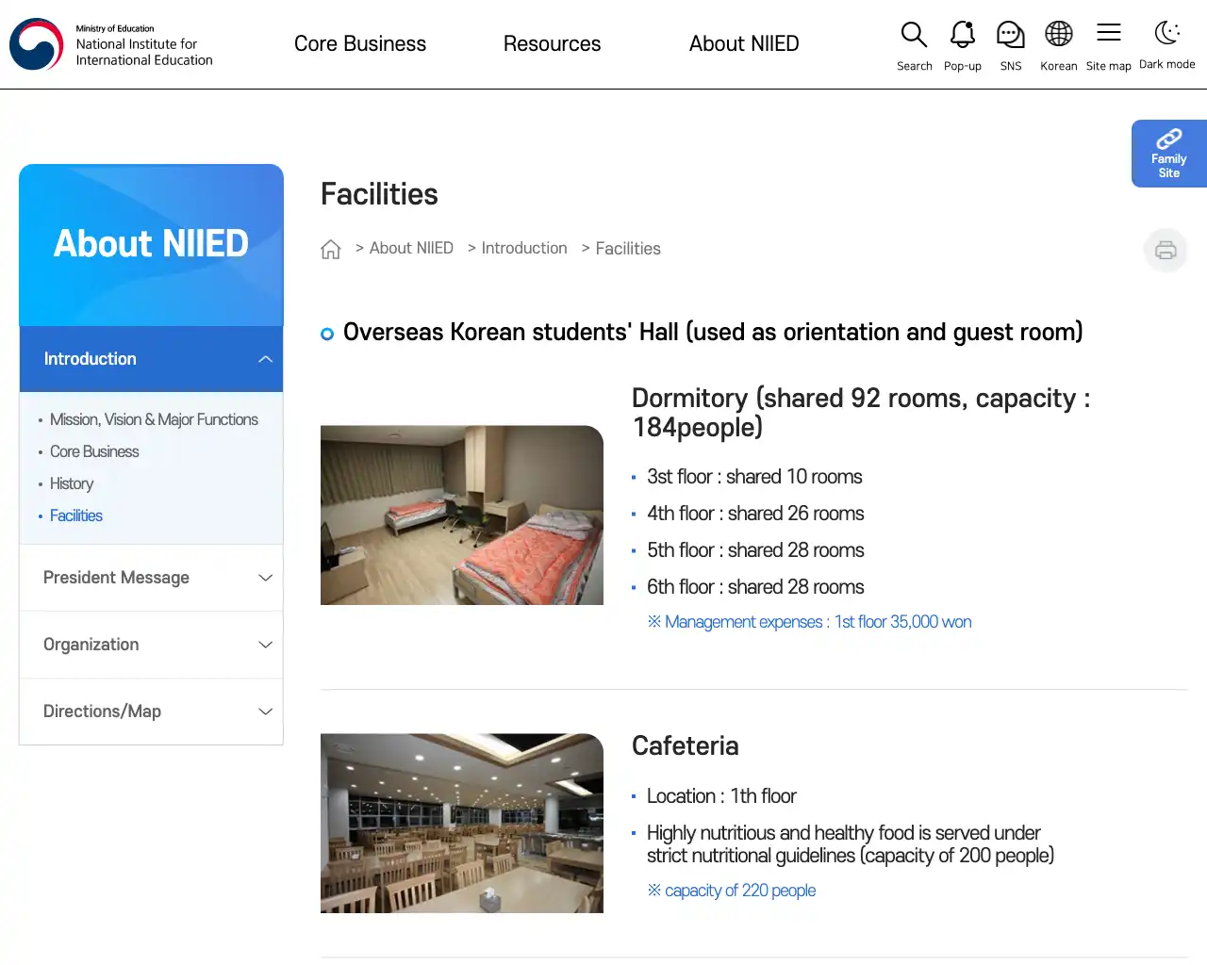Click '6th floor : shared 28 rooms'
Screen dimensions: 1207x965
pos(755,587)
